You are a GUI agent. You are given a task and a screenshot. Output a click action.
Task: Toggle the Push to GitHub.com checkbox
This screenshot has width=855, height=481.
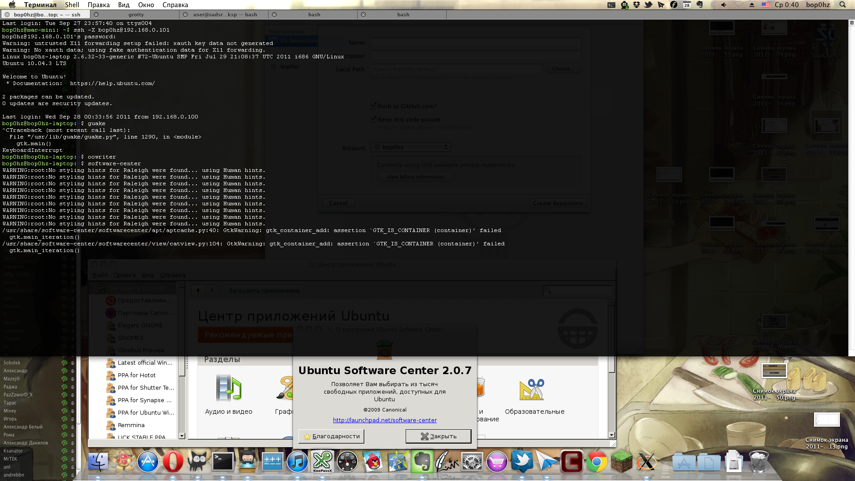click(x=374, y=106)
